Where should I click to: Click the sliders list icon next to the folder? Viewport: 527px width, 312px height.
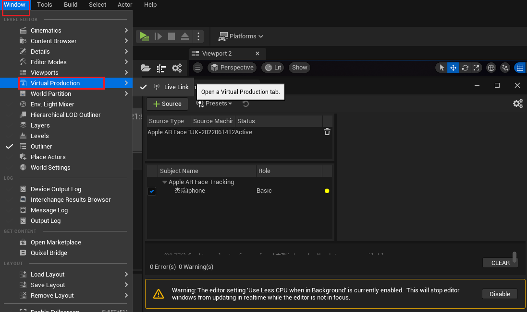coord(161,69)
